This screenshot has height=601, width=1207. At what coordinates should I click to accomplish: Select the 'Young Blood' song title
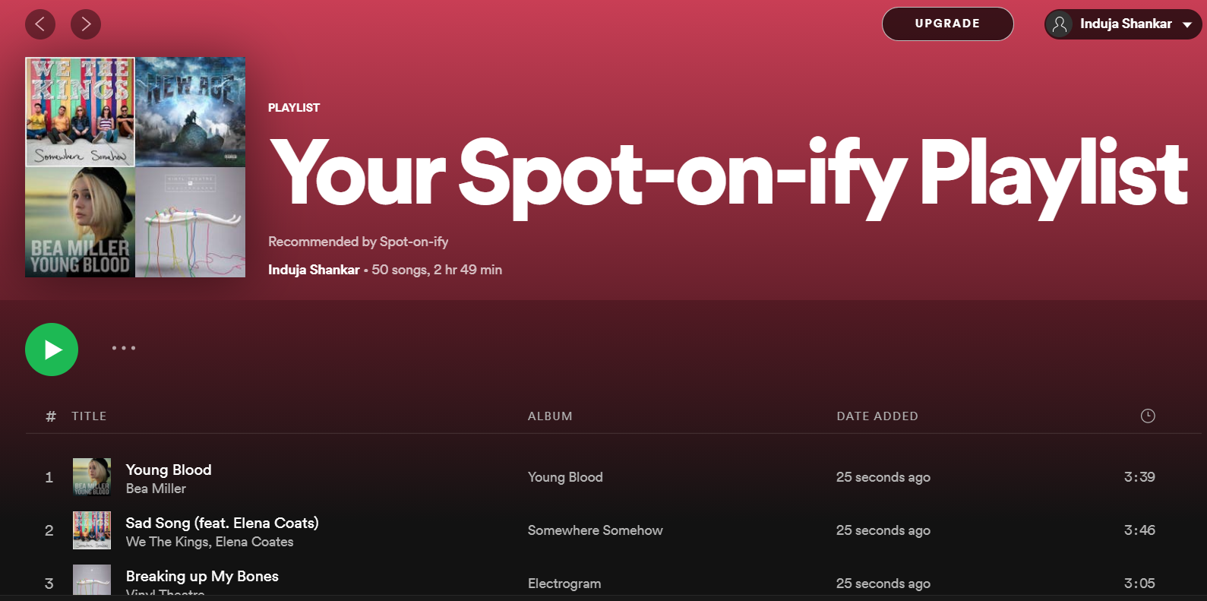point(169,470)
